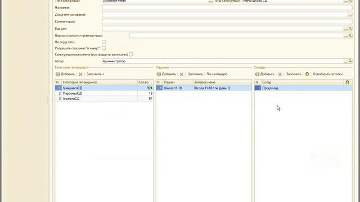Focus the Комментарий input field
Image resolution: width=360 pixels, height=202 pixels.
[x=227, y=21]
